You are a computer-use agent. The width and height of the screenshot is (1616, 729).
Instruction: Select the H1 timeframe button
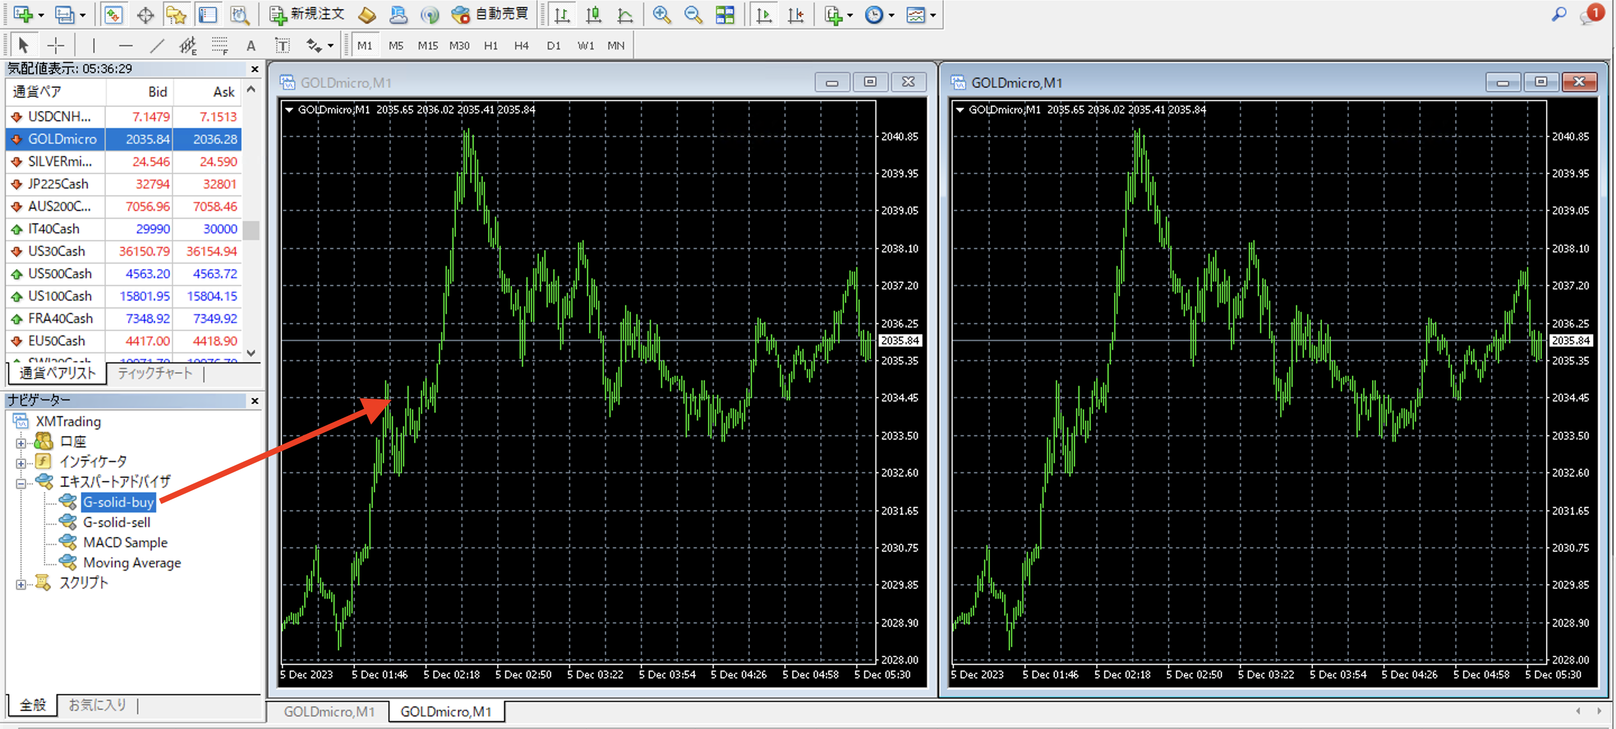tap(490, 45)
